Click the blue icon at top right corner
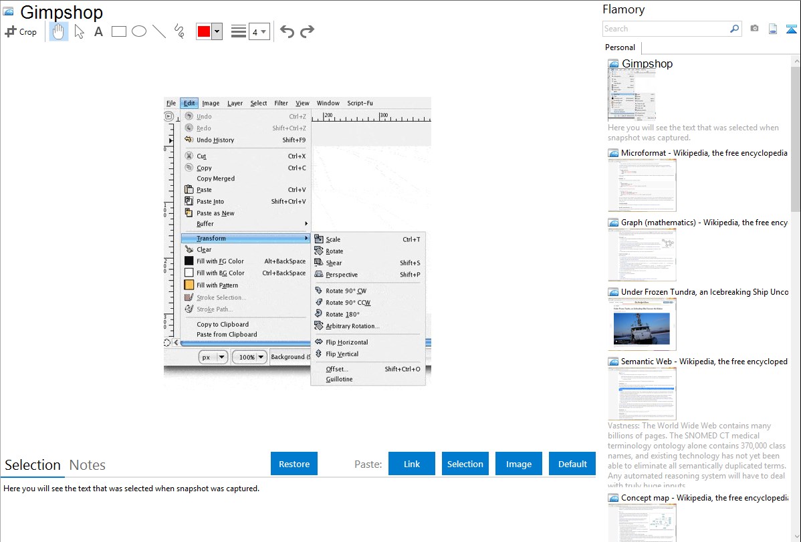 (791, 29)
